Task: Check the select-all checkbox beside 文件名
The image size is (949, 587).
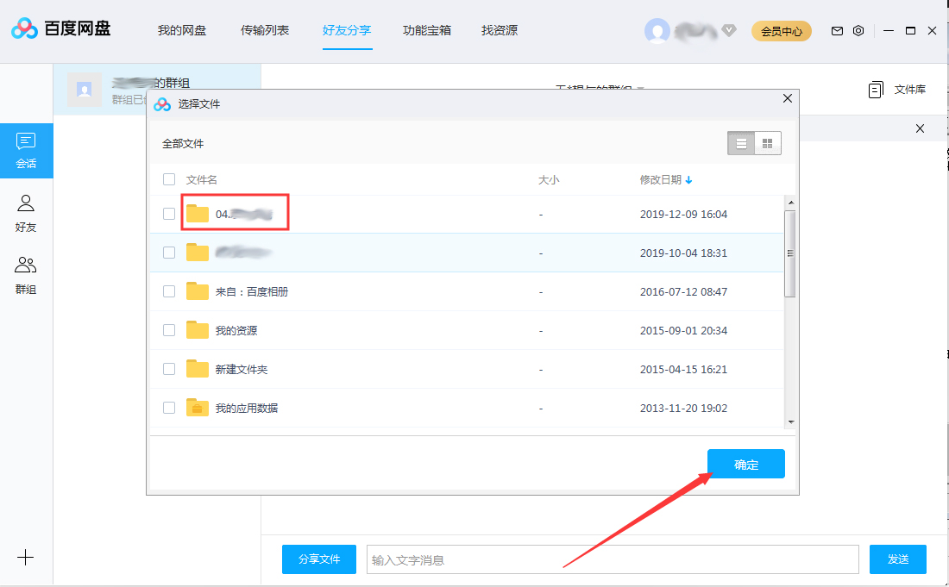Action: tap(168, 179)
